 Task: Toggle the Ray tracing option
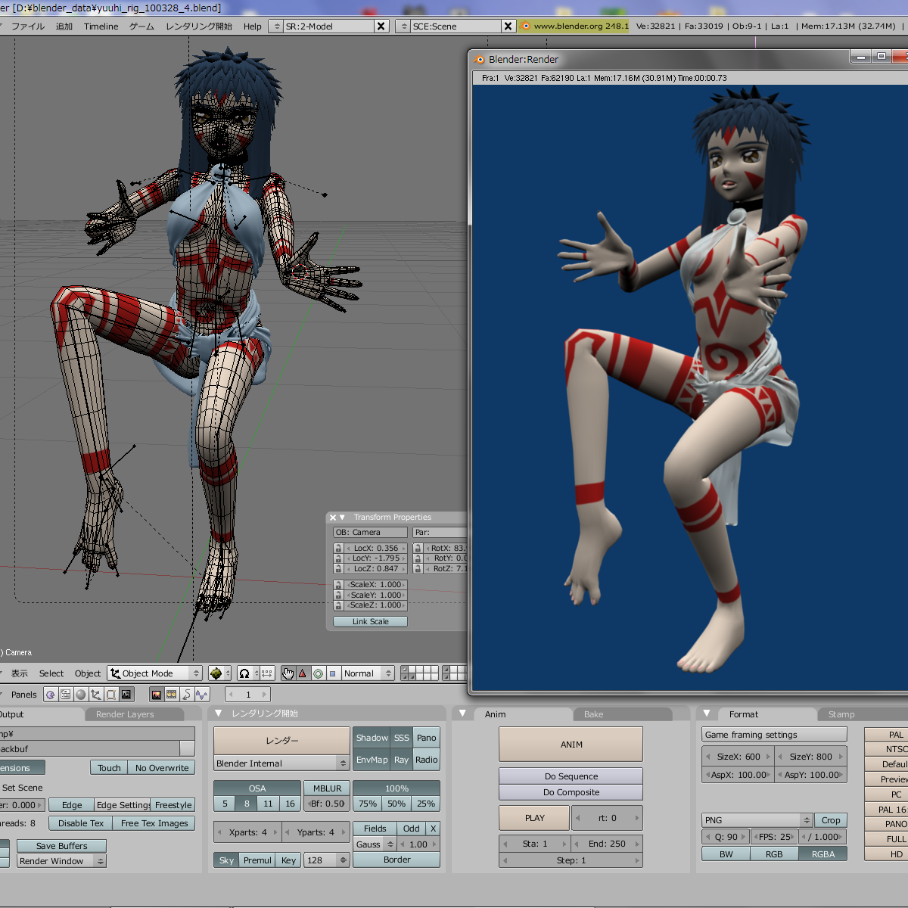pos(402,760)
